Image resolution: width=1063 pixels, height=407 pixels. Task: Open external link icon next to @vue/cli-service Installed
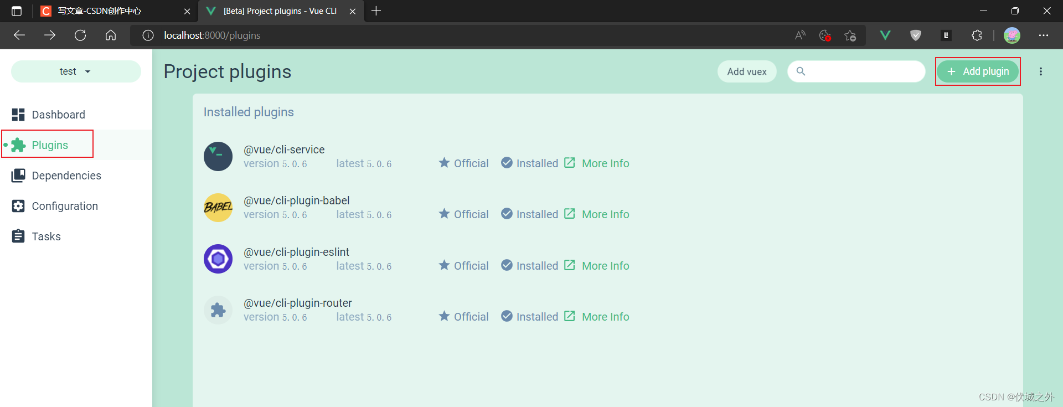569,163
